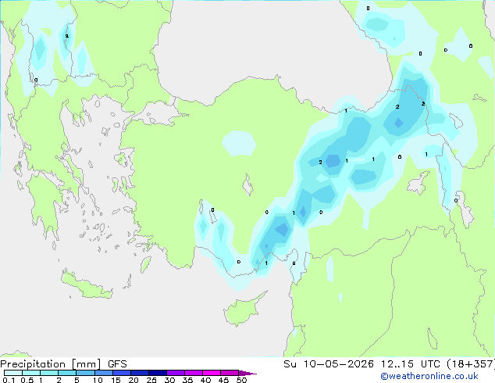Click the '10' legend label

pyautogui.click(x=98, y=380)
